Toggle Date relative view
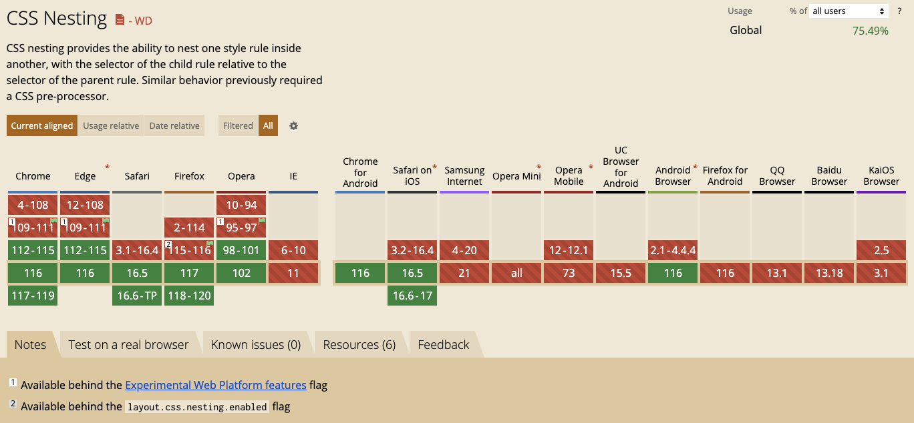The width and height of the screenshot is (914, 423). click(174, 125)
